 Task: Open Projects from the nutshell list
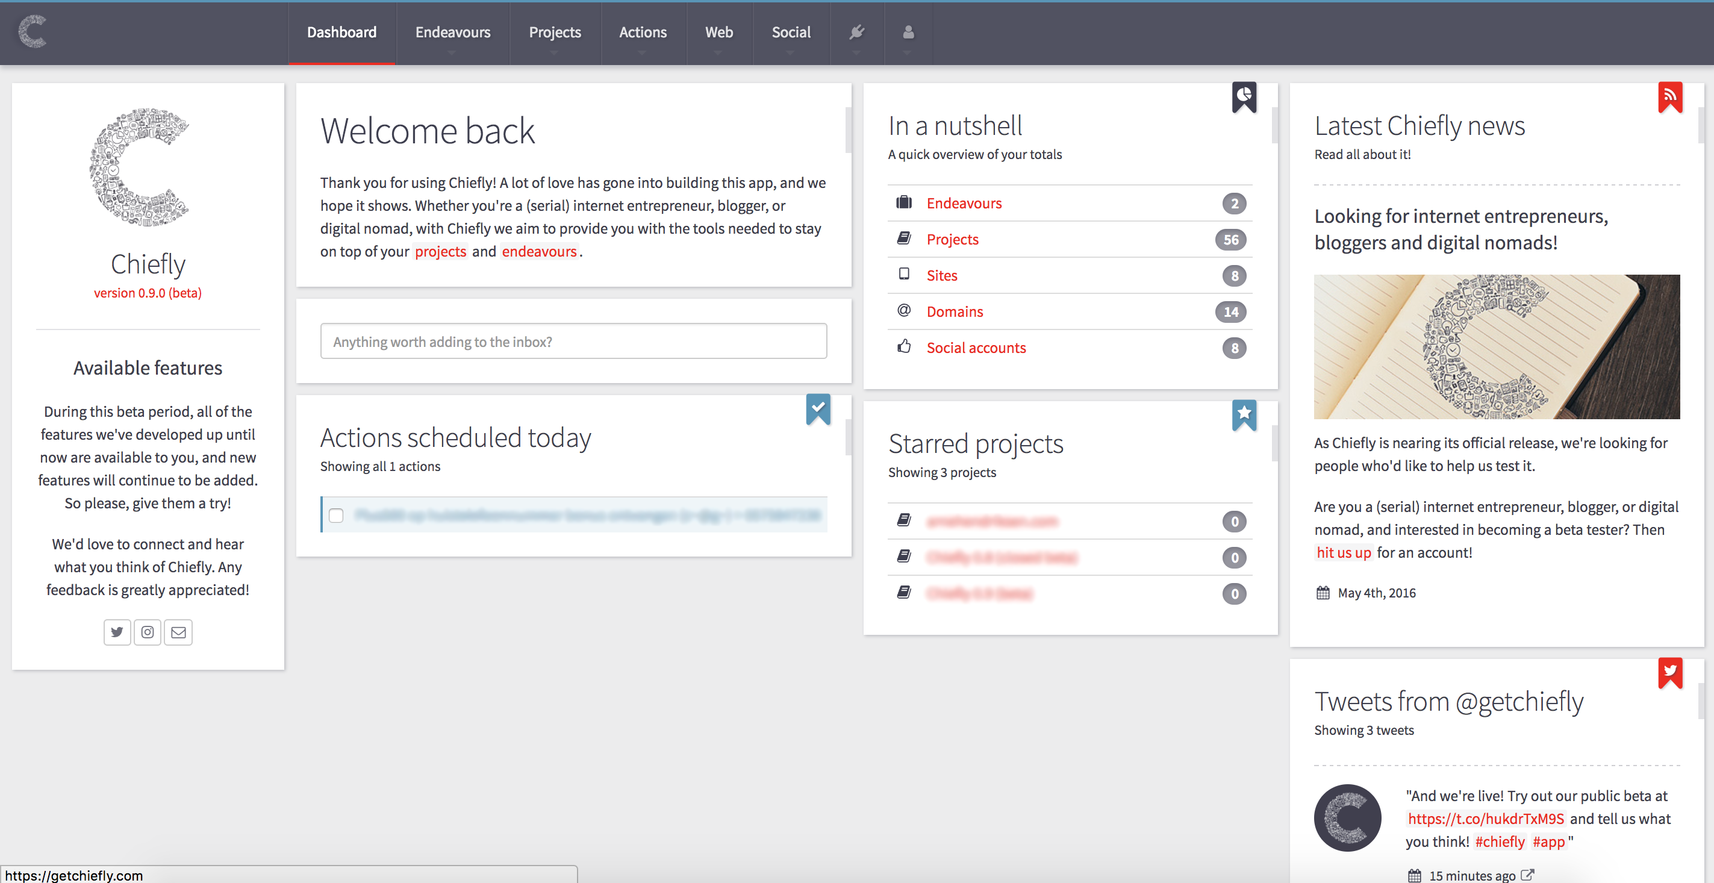pyautogui.click(x=952, y=239)
